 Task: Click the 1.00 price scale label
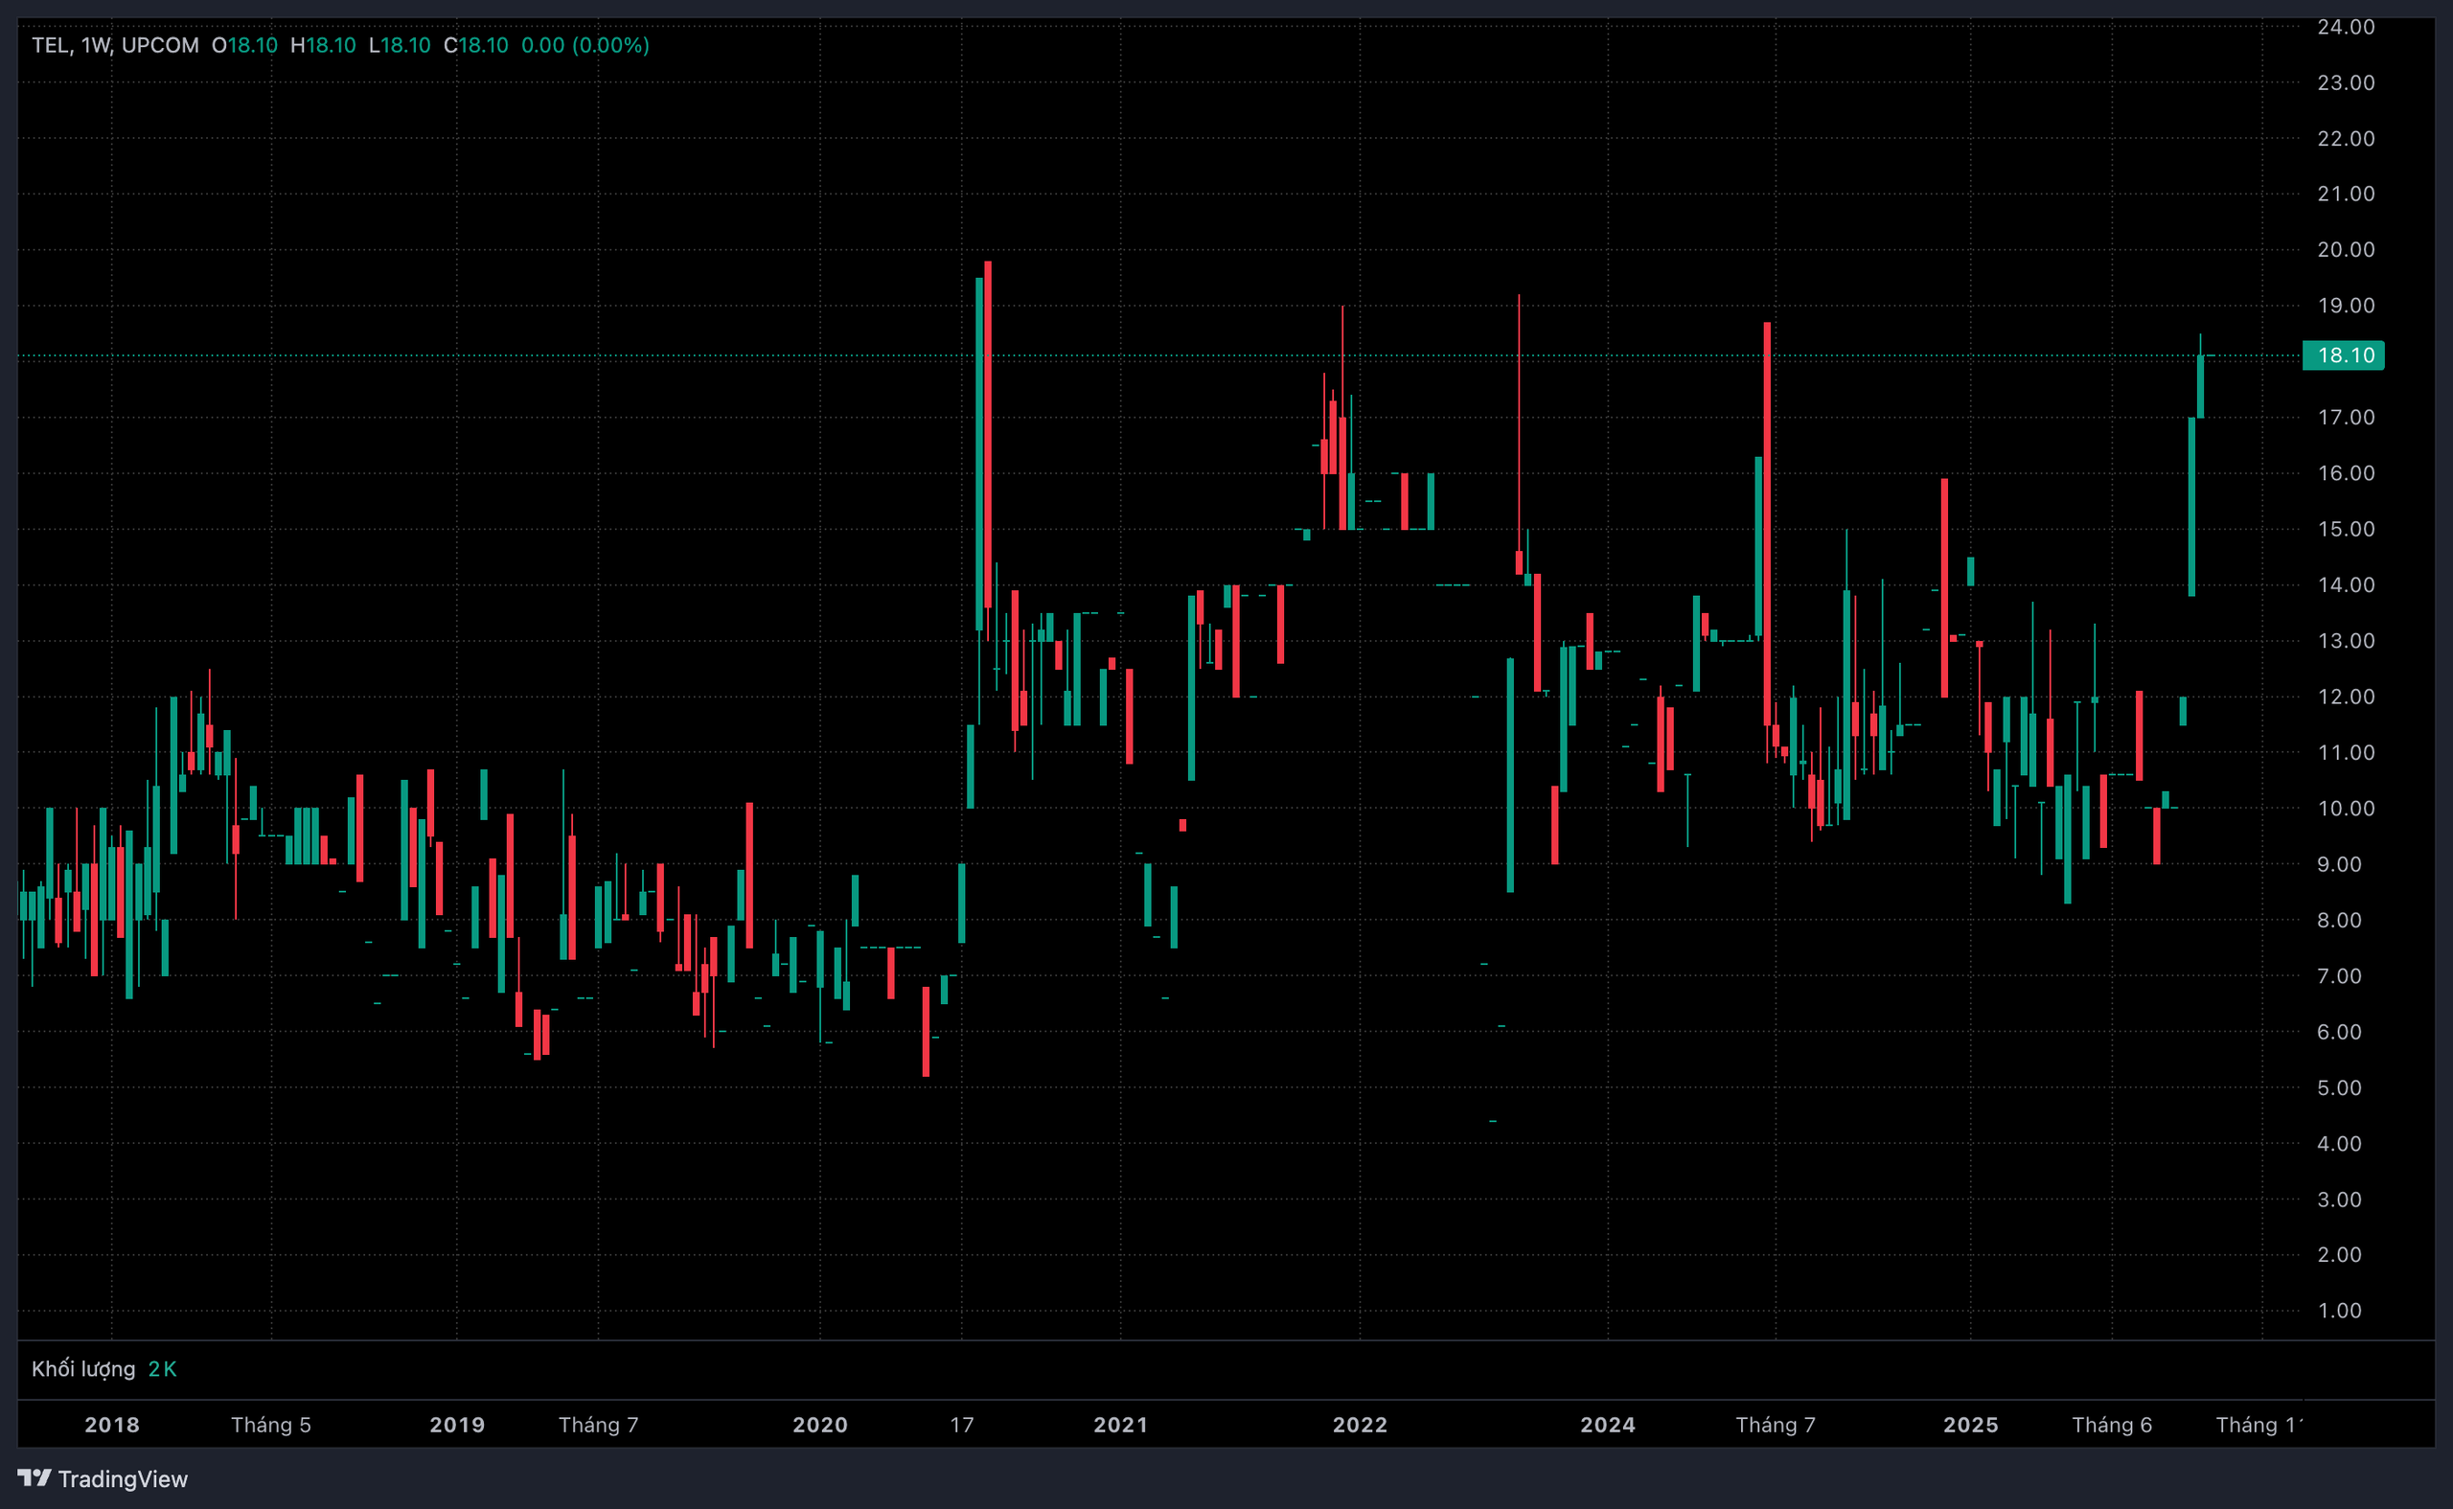(x=2338, y=1311)
